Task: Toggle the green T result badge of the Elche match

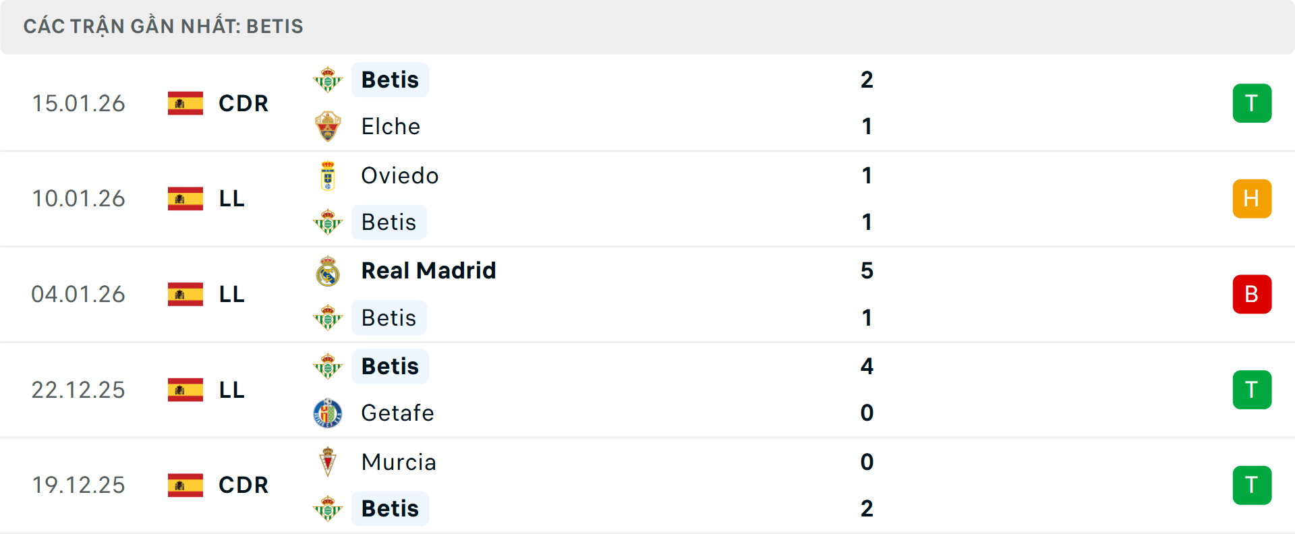Action: 1252,102
